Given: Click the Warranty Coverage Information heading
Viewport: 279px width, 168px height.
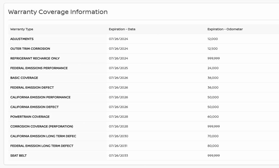Looking at the screenshot, I should pyautogui.click(x=58, y=12).
